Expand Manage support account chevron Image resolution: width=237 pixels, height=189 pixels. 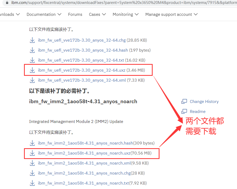pos(196,14)
